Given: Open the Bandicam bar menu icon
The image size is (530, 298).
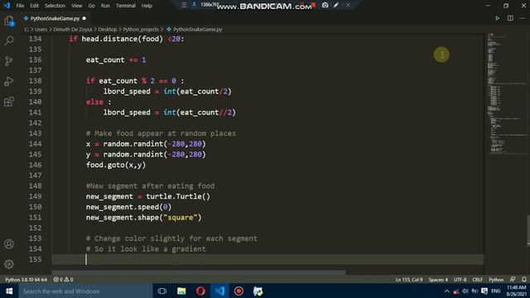Looking at the screenshot, I should 184,5.
